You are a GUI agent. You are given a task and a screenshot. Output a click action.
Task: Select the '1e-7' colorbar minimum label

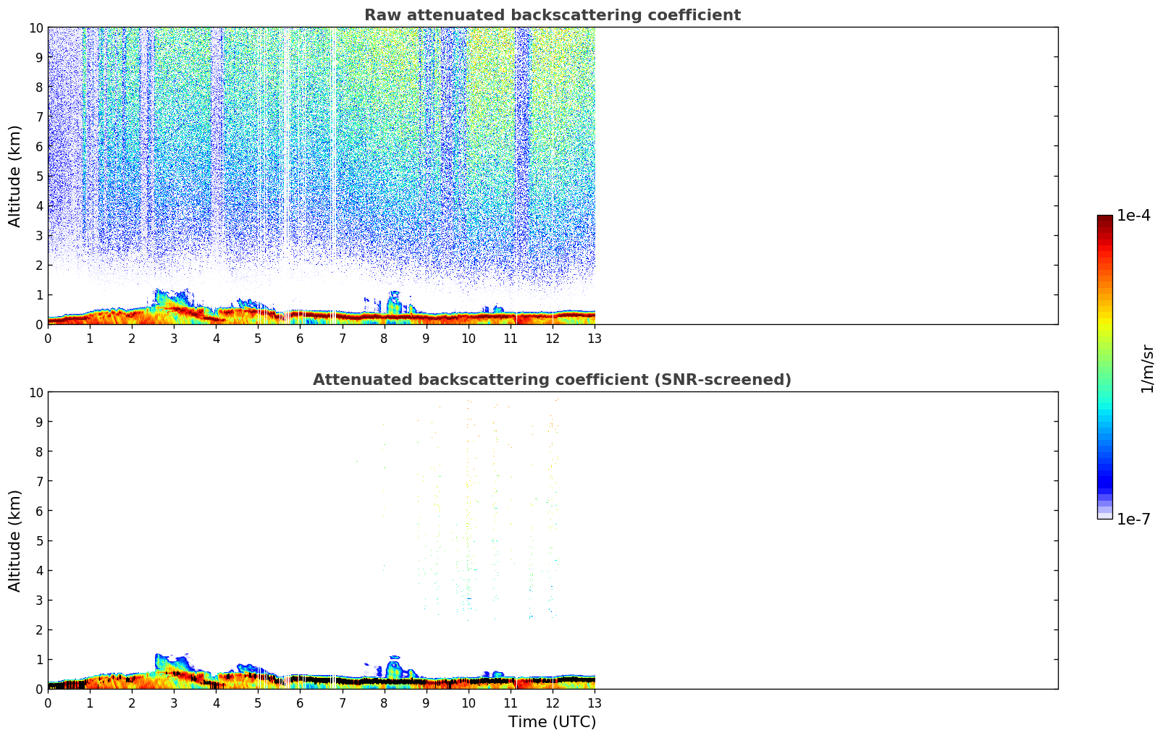point(1133,519)
